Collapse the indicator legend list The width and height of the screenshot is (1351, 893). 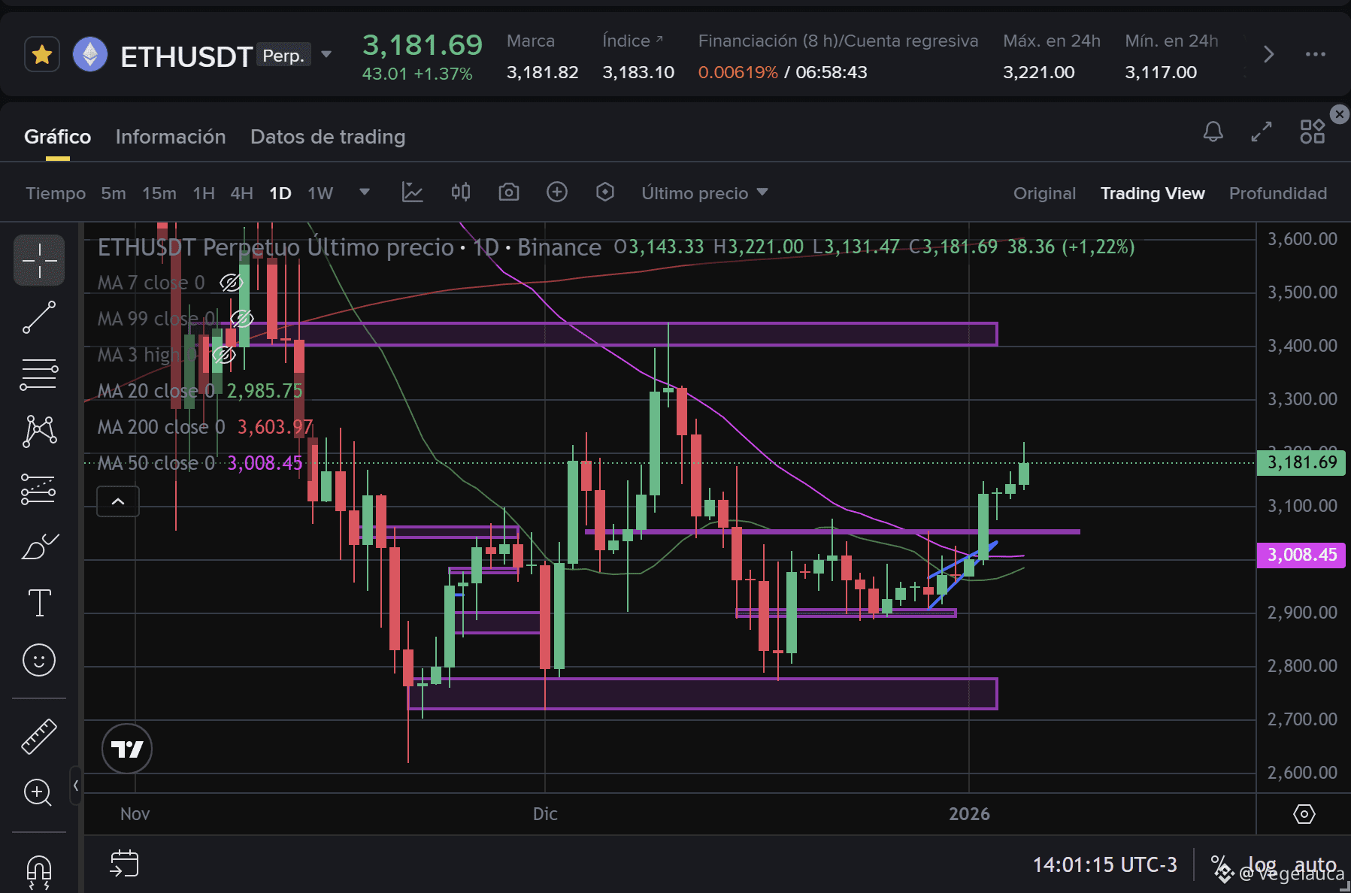click(x=118, y=501)
